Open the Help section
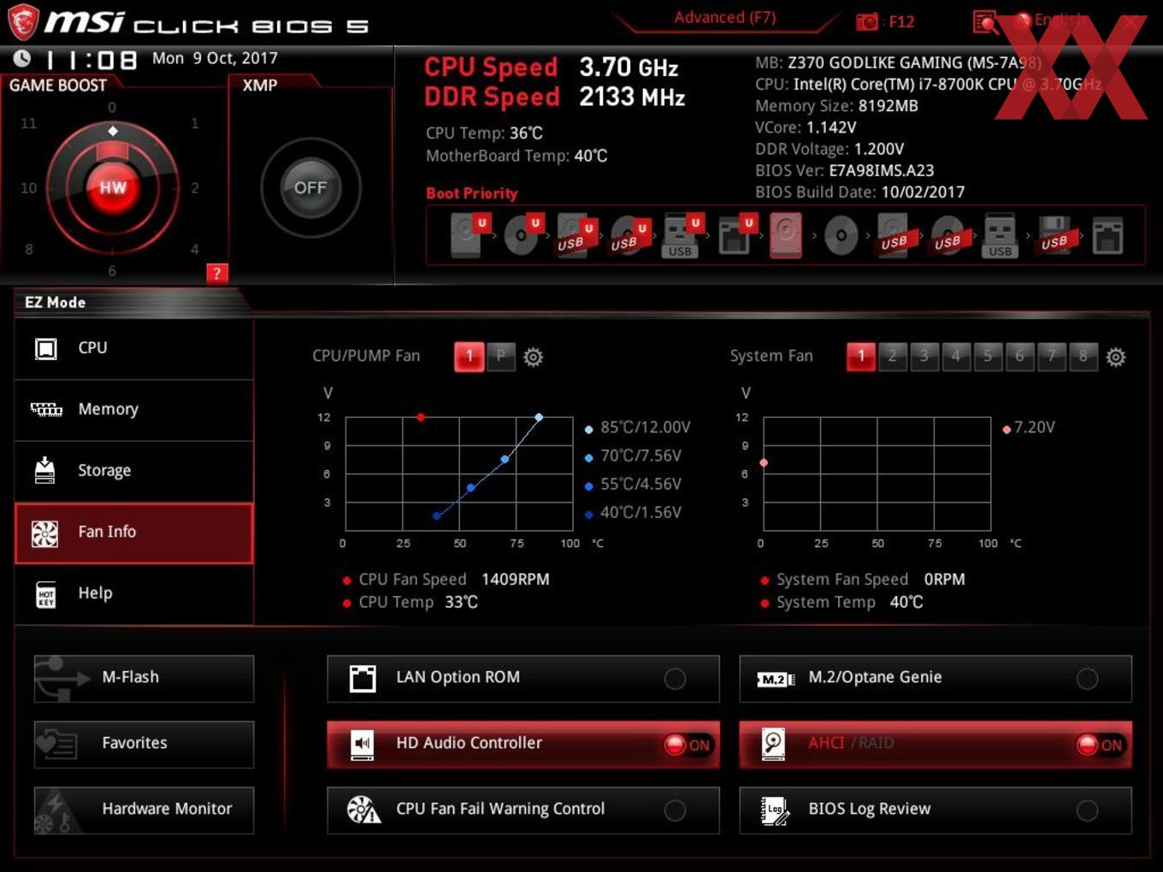Viewport: 1163px width, 872px height. point(134,594)
